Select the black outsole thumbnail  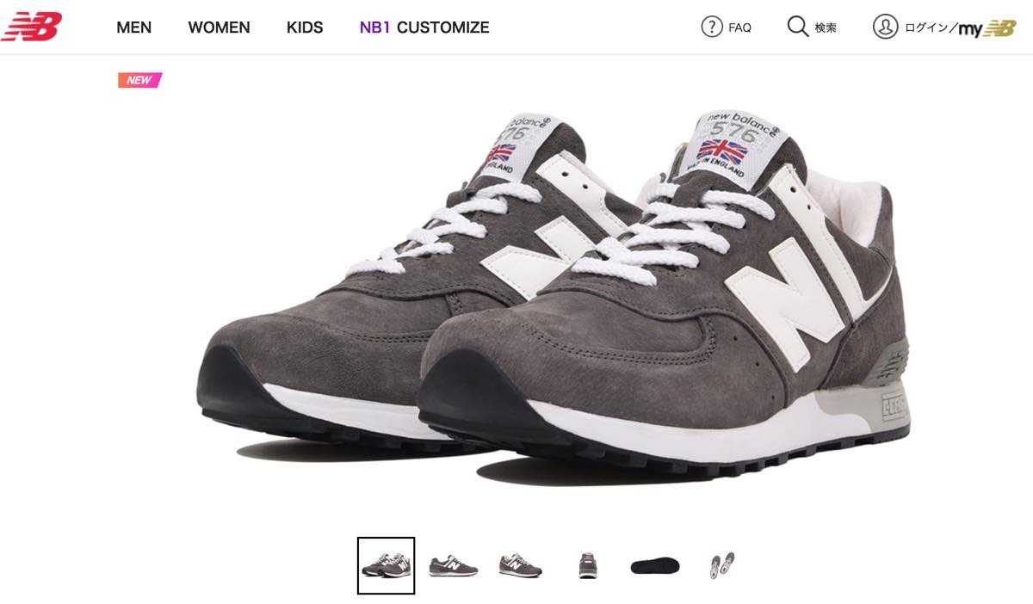[x=655, y=565]
